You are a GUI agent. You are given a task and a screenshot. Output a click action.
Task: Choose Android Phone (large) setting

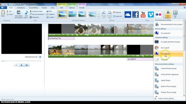point(168,68)
